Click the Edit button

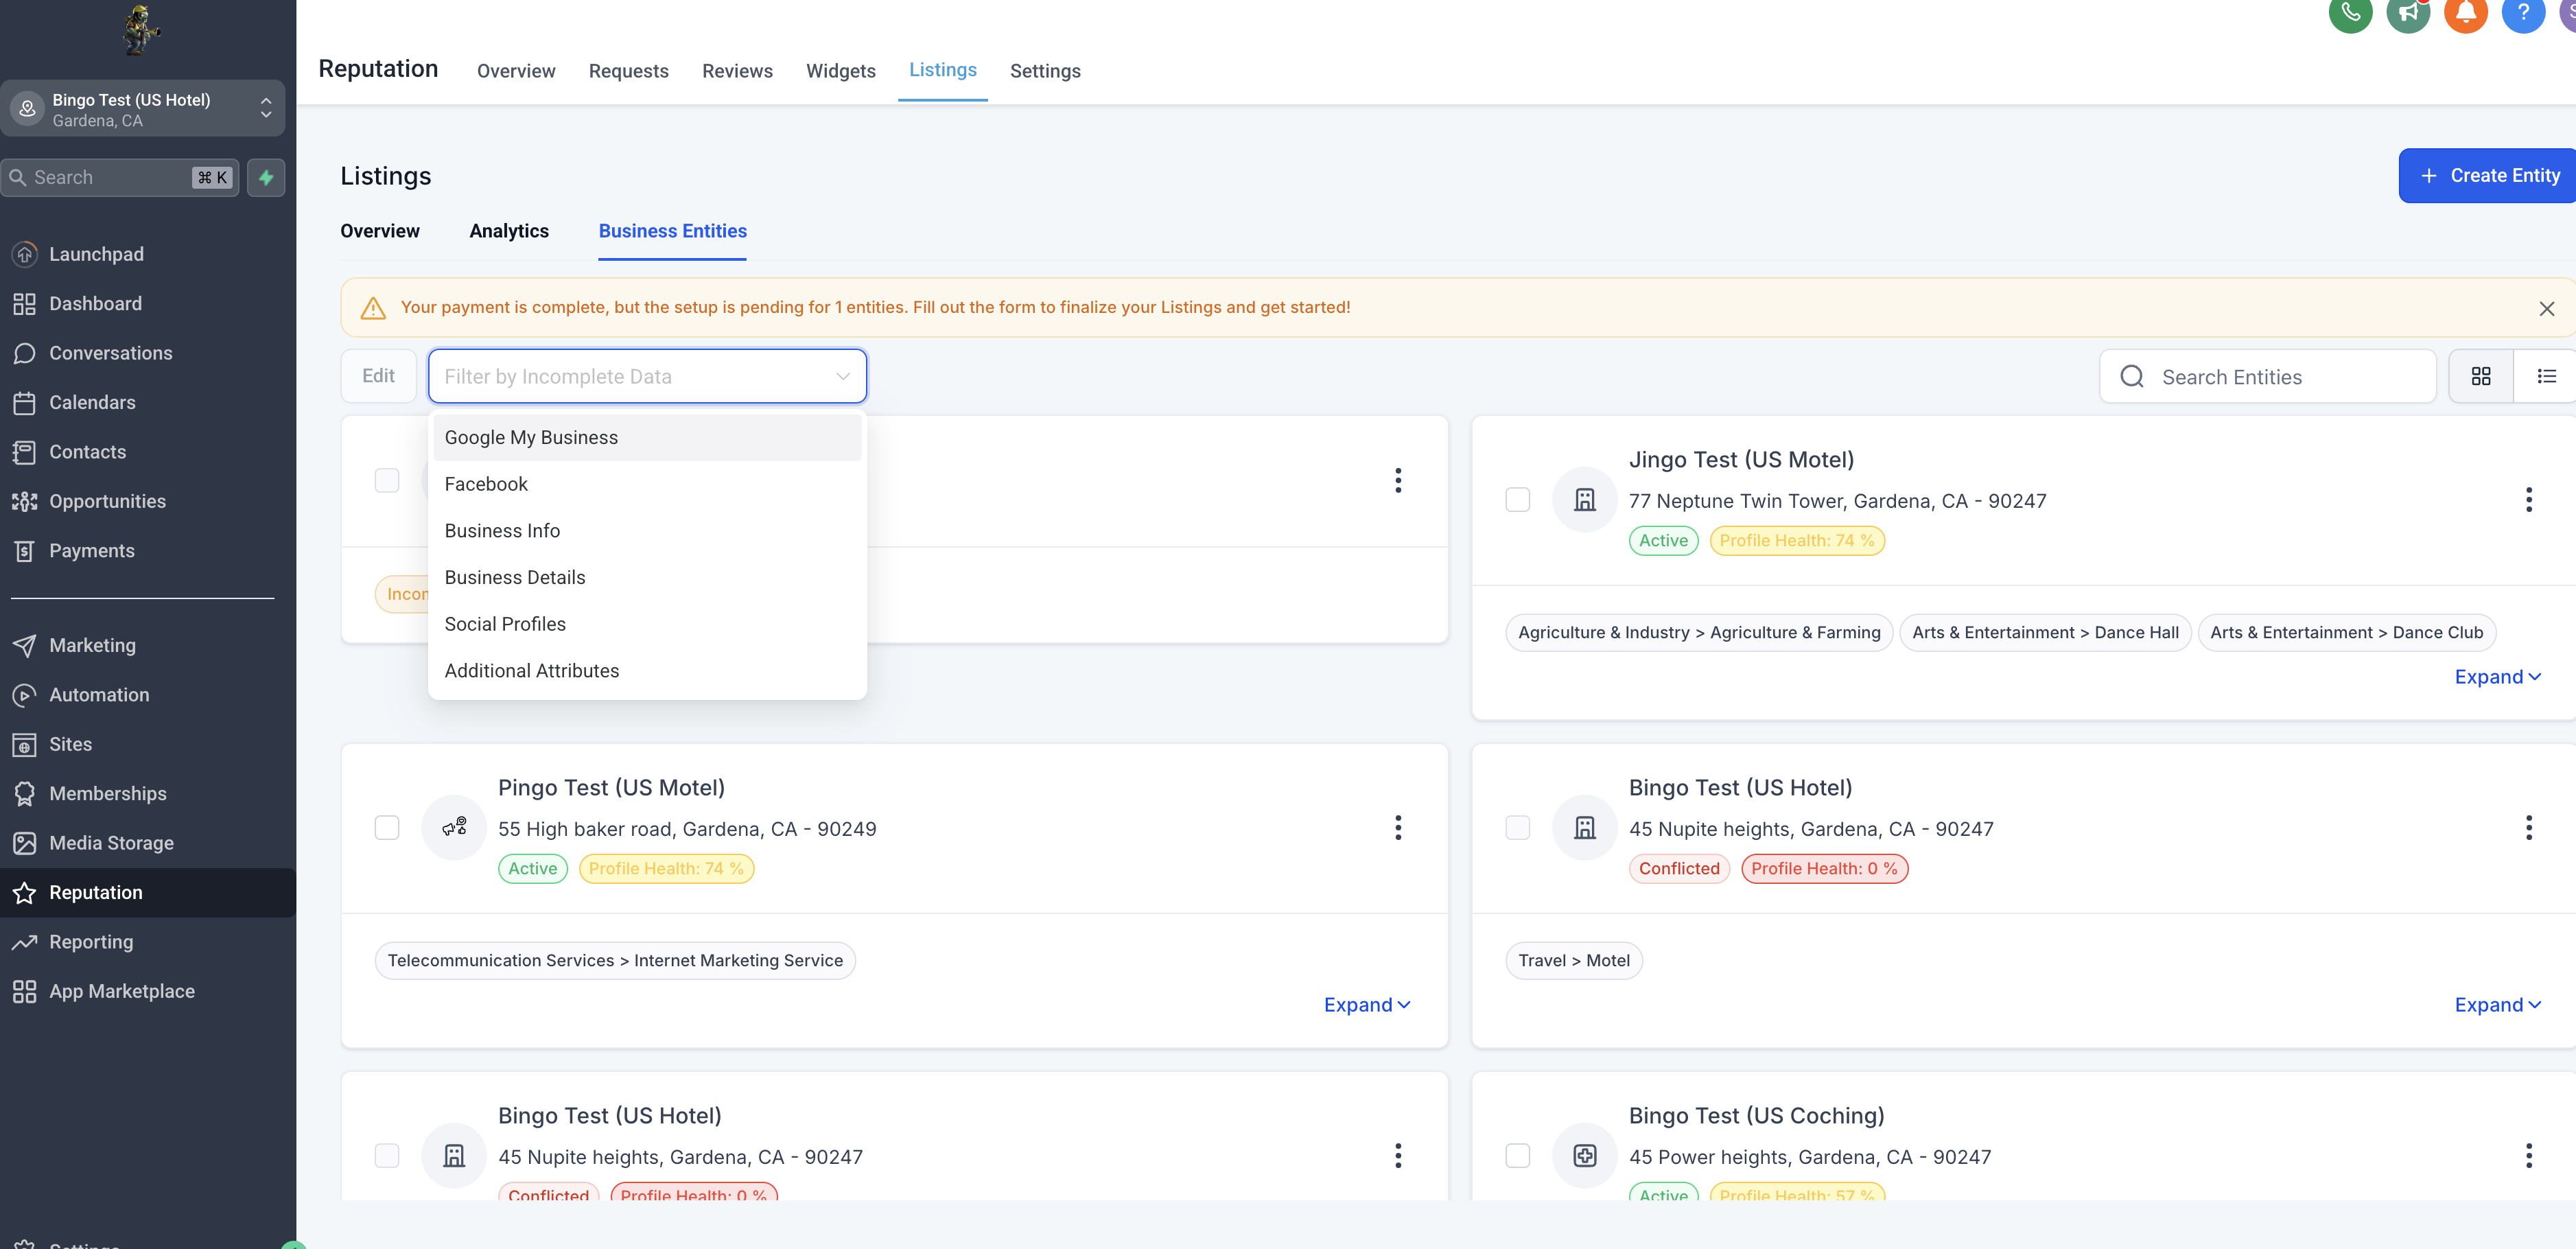pyautogui.click(x=378, y=376)
